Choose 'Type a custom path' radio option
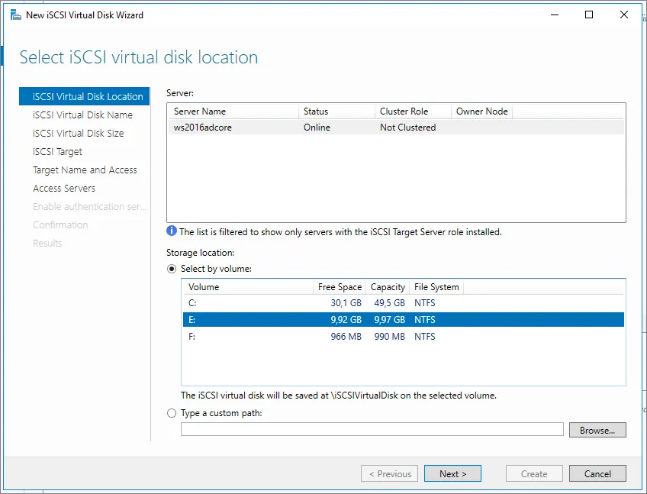Screen dimensions: 647x494 pos(172,413)
